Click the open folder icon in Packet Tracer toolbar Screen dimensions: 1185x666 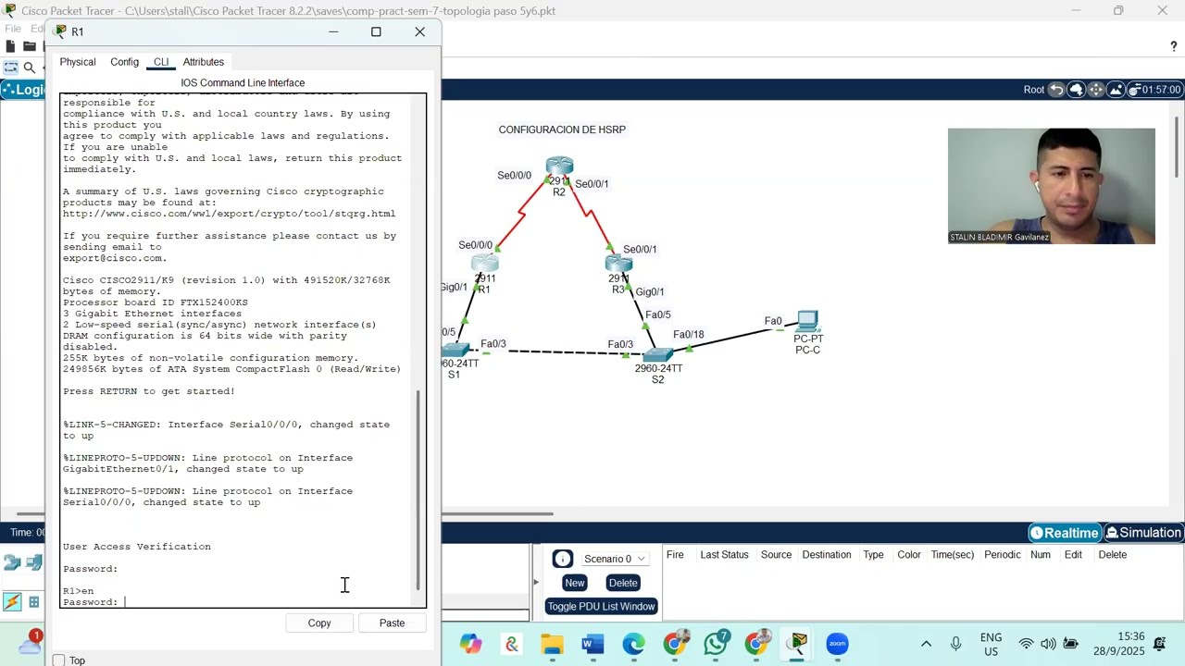(29, 46)
